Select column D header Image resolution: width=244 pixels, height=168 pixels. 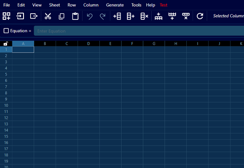click(x=89, y=44)
